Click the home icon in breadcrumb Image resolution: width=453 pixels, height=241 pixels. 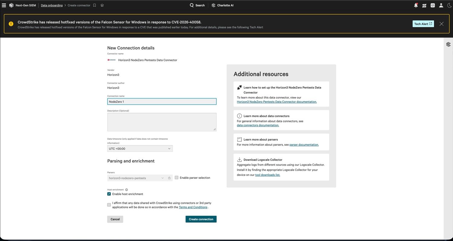[x=102, y=5]
